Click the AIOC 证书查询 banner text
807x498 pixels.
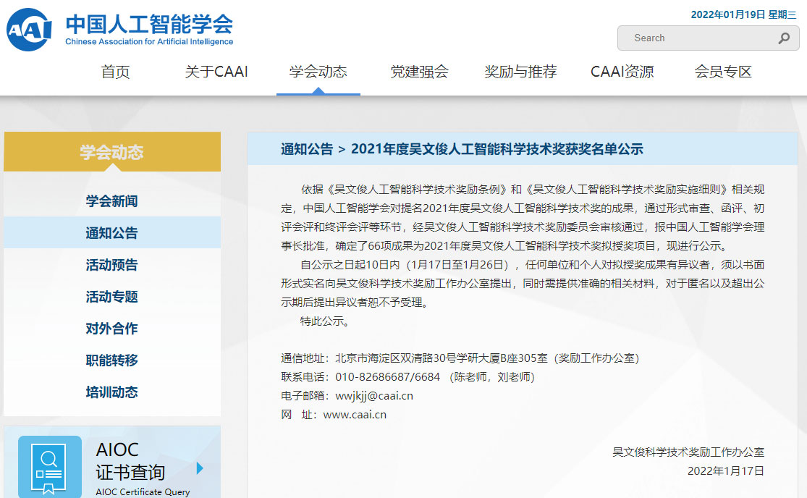click(x=130, y=461)
